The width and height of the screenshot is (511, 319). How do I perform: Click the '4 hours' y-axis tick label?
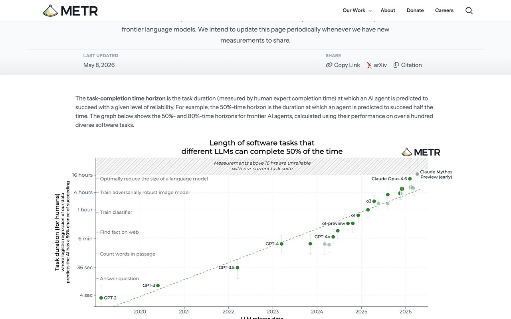(83, 192)
